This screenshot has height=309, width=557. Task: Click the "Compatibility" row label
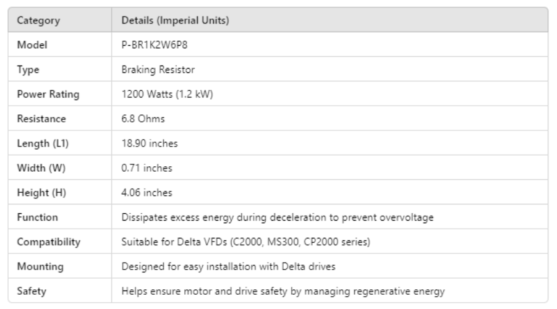(49, 242)
